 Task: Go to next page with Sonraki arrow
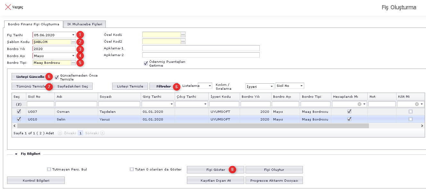point(102,133)
